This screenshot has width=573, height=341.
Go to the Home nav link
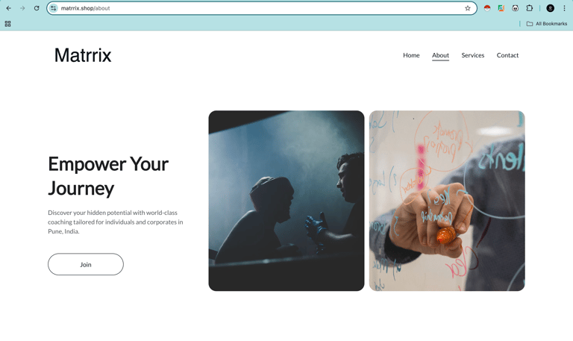coord(411,55)
